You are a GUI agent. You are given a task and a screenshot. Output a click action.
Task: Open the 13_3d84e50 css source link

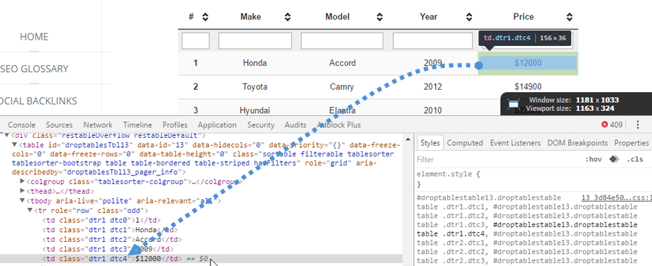coord(617,197)
